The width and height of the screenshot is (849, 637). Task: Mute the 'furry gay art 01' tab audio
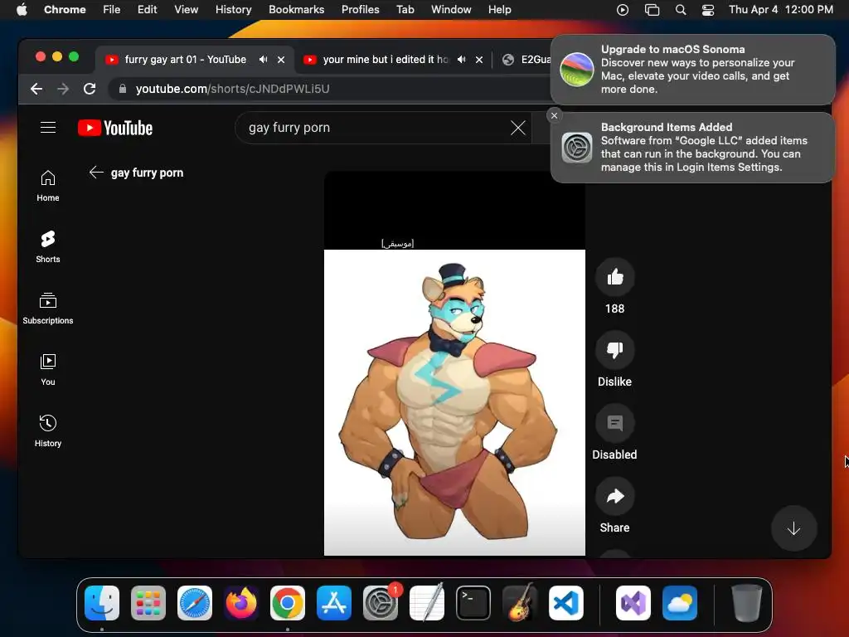263,60
